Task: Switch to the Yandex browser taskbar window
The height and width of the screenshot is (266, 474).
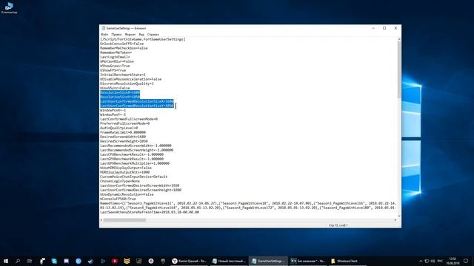Action: point(189,261)
